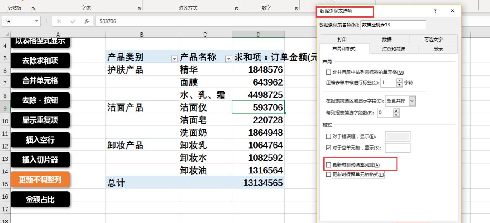The height and width of the screenshot is (223, 490).
Task: Open the 产品类别 filter dropdown
Action: coord(174,59)
